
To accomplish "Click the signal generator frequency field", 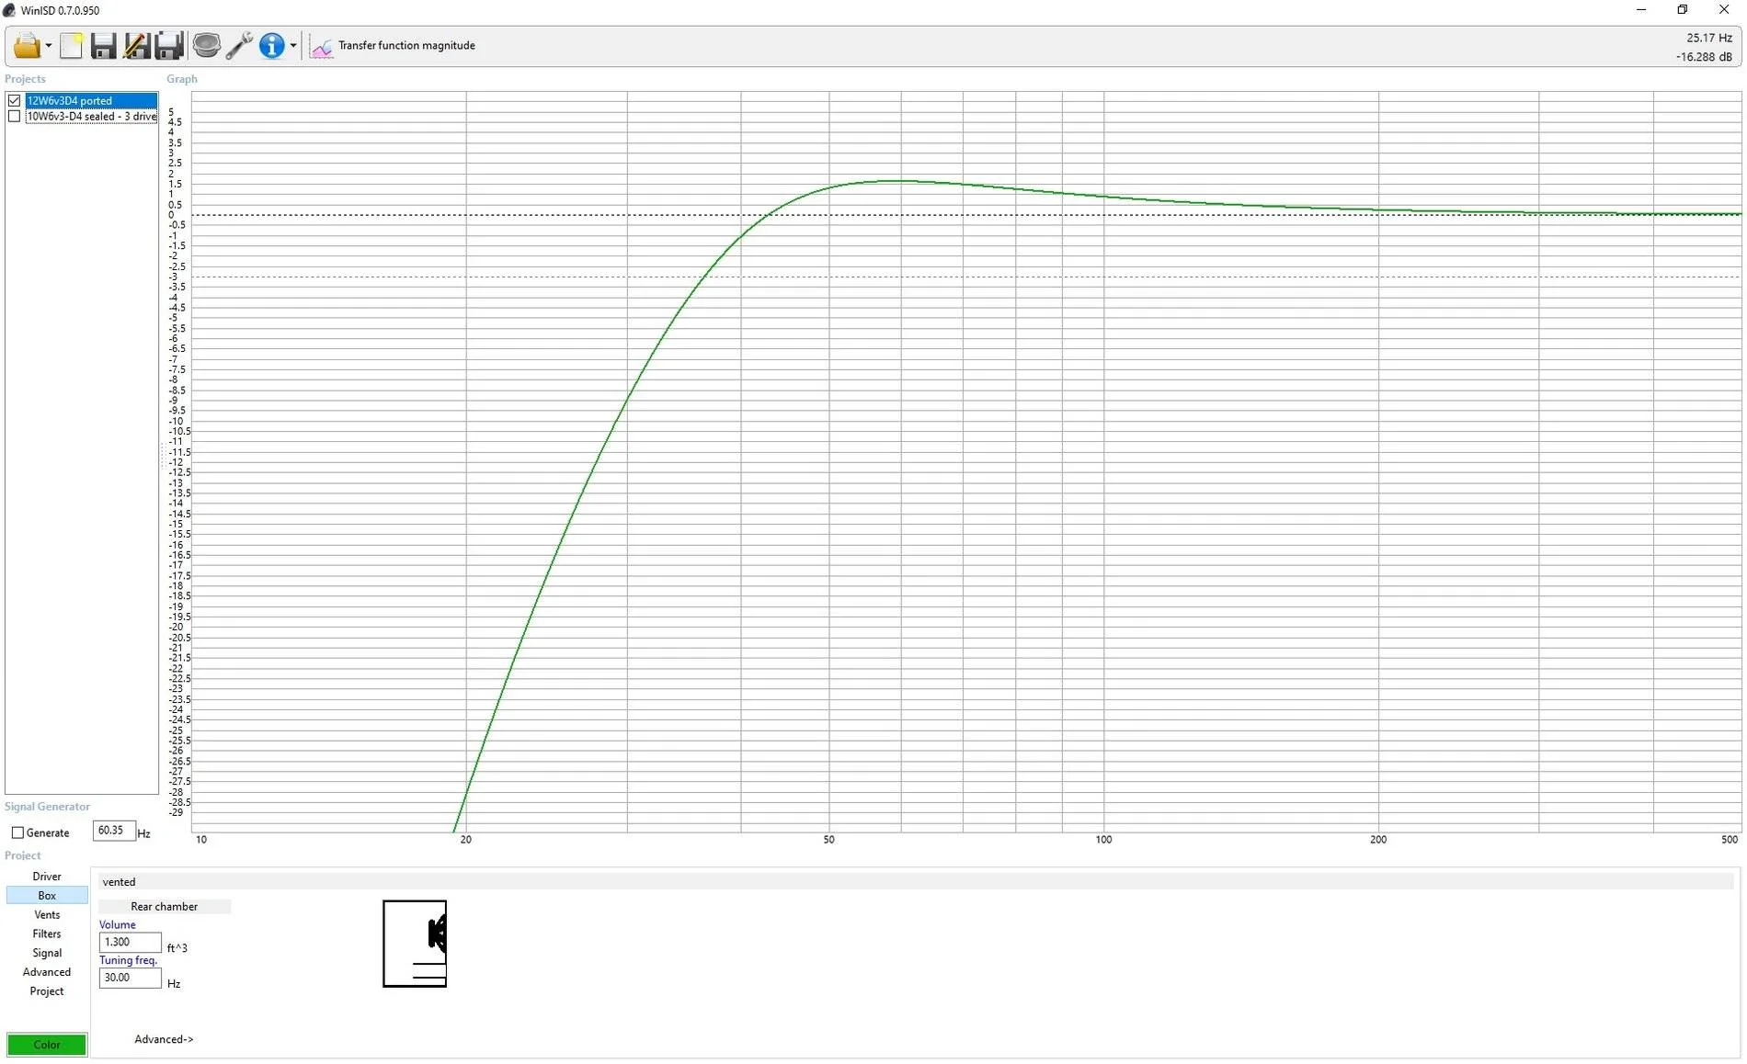I will pos(114,831).
